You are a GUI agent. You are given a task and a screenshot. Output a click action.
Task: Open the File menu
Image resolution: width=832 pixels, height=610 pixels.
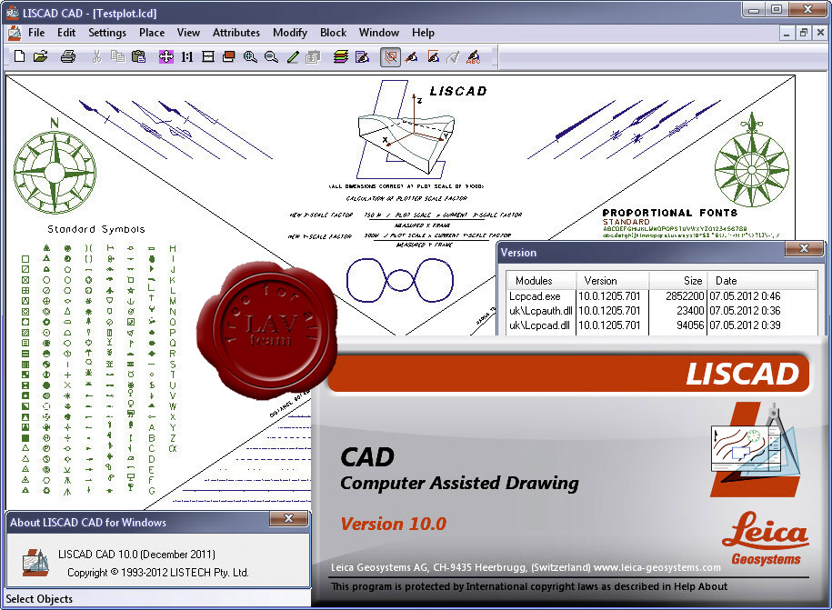coord(36,33)
